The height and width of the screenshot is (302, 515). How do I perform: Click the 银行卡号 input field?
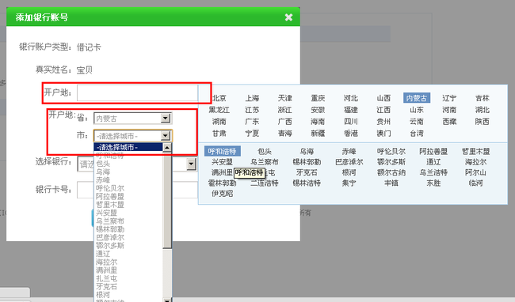tap(137, 190)
